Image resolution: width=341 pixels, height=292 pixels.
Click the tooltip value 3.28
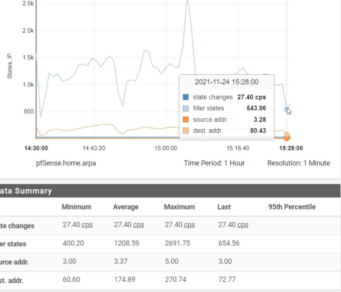(x=260, y=120)
